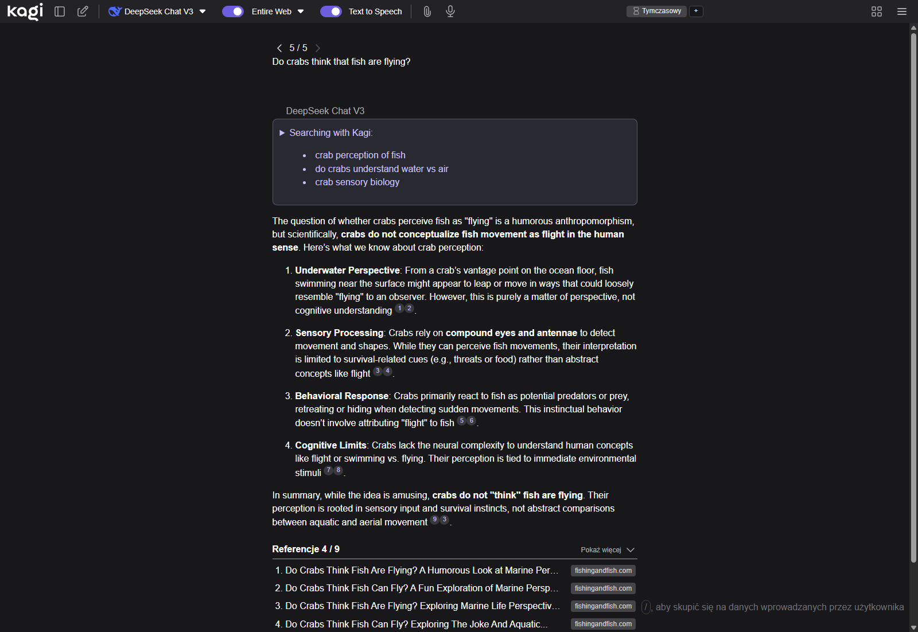Screen dimensions: 918x632
Task: Open the apps grid icon
Action: tap(876, 11)
